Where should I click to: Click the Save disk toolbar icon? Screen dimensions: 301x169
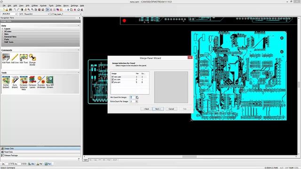click(x=10, y=9)
